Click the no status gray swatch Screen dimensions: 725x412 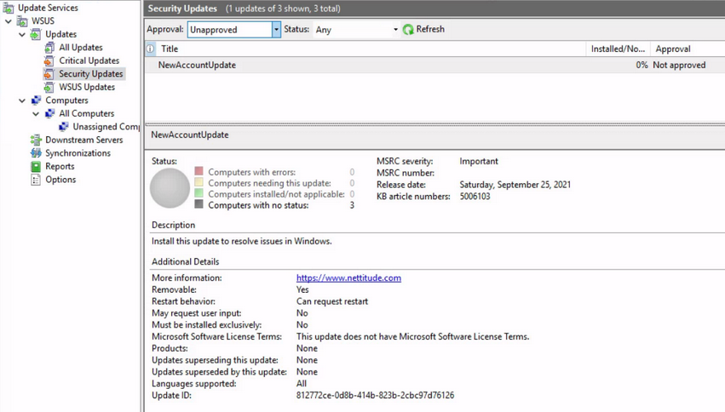199,203
